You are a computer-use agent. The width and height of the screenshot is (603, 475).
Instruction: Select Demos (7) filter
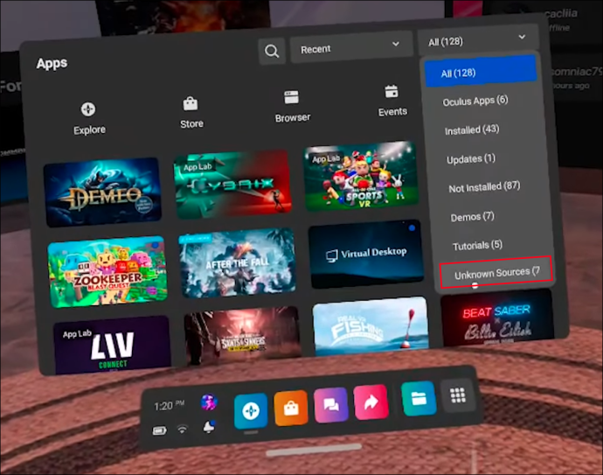(472, 217)
